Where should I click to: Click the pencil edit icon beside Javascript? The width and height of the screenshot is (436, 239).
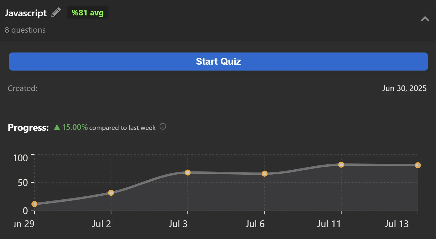[x=56, y=12]
